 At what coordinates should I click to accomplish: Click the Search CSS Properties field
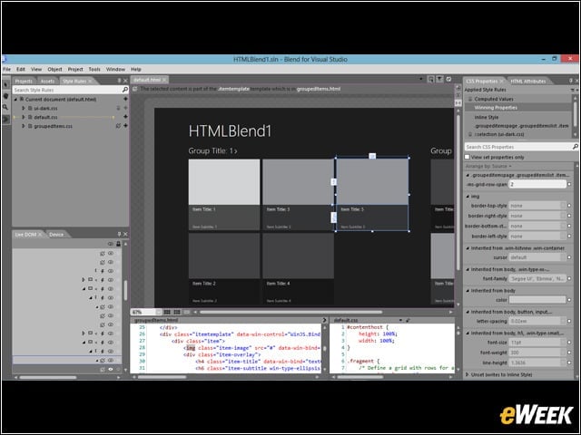518,147
